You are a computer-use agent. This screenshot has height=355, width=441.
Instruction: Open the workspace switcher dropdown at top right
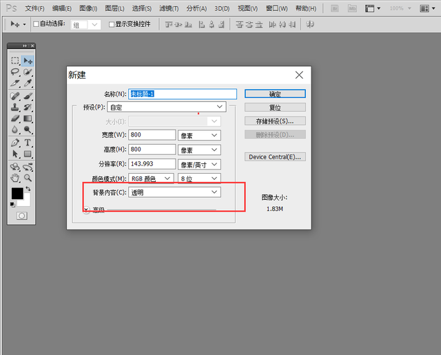pyautogui.click(x=427, y=8)
